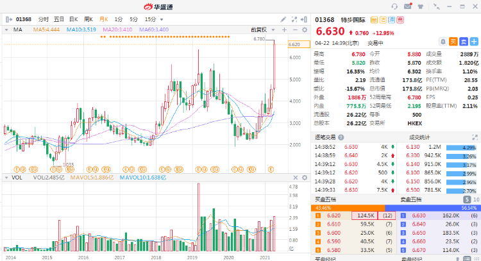The width and height of the screenshot is (481, 261).
Task: Click the 14:38:59 trade tick row
Action: (x=354, y=155)
